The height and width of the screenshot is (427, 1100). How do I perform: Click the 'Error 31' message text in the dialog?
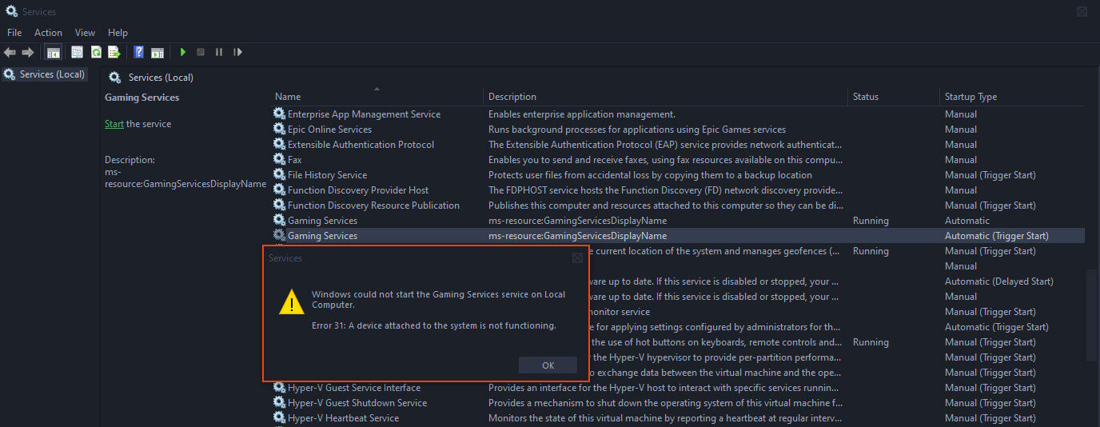434,326
